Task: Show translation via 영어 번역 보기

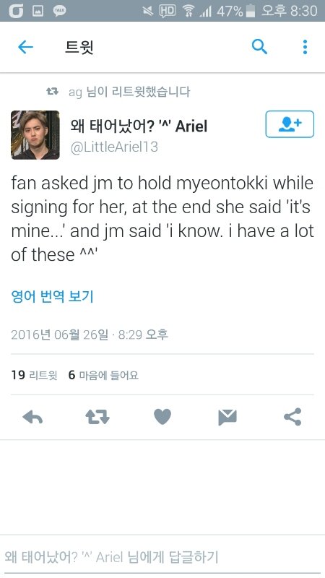Action: (52, 296)
